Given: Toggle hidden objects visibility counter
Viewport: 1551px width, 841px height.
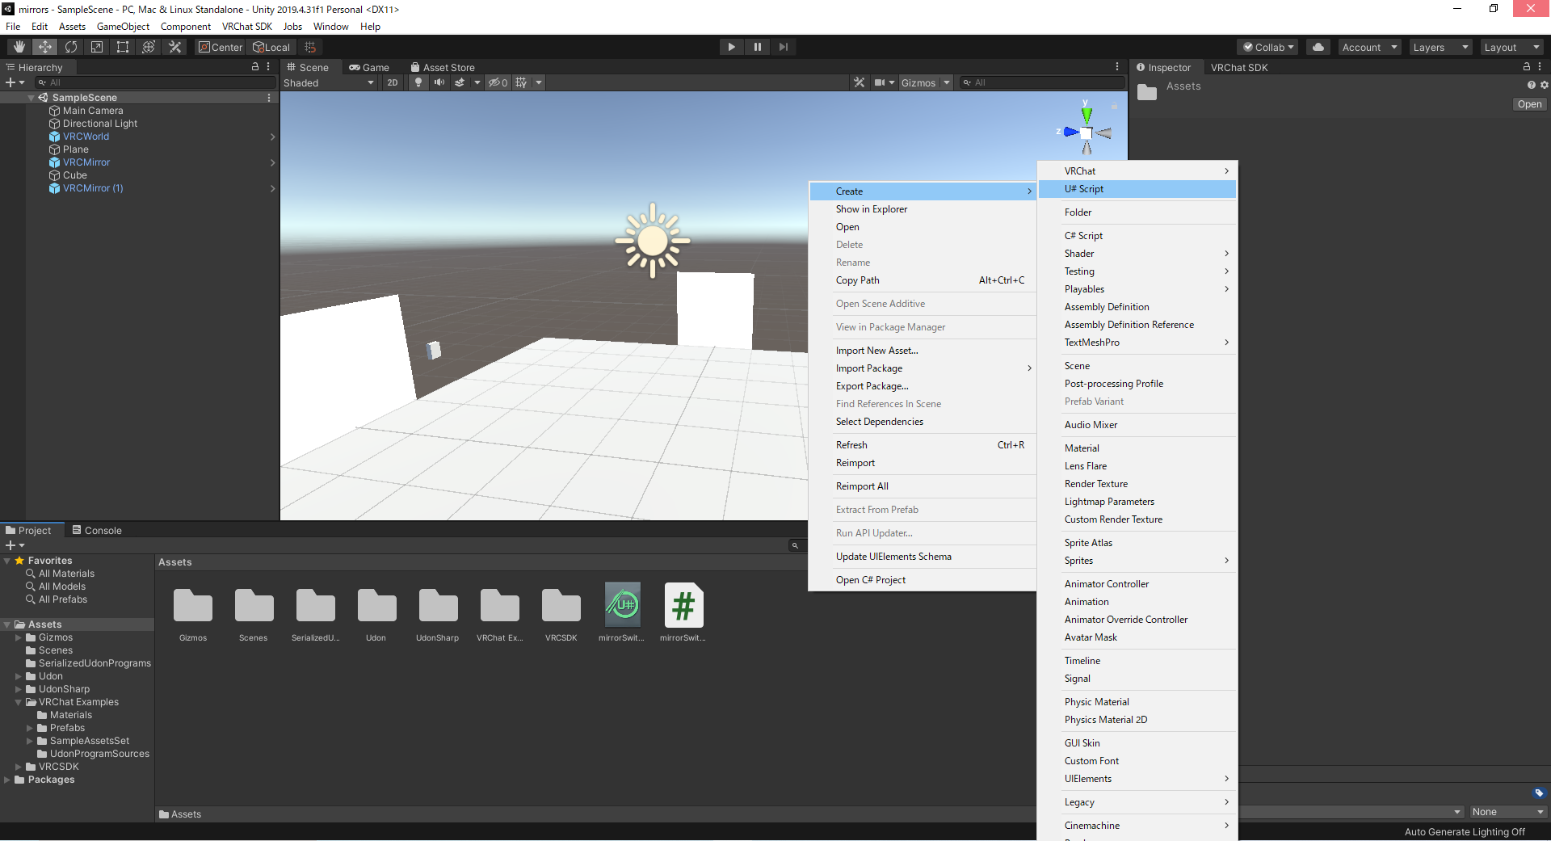Looking at the screenshot, I should (x=498, y=82).
